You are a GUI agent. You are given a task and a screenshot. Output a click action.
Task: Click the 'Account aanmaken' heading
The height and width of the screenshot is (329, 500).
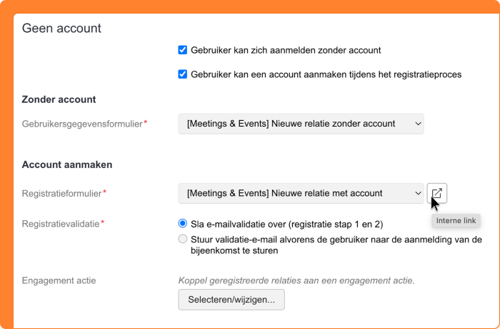[67, 164]
